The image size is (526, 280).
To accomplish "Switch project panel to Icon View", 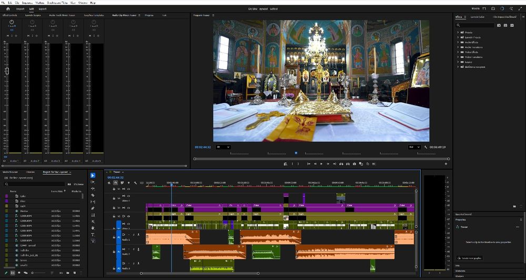I will pyautogui.click(x=19, y=273).
